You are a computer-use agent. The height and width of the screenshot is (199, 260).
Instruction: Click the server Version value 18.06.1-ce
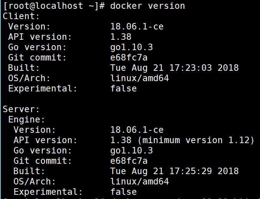[137, 130]
